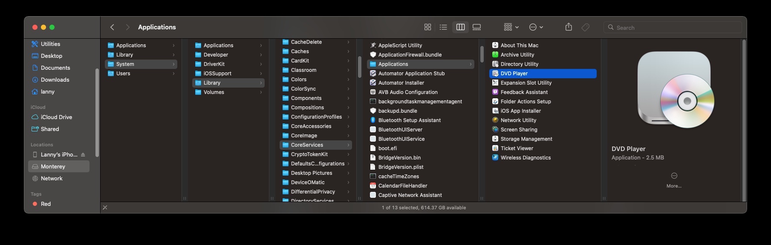Screen dimensions: 771x245
Task: Select the Monterey volume in sidebar
Action: pyautogui.click(x=59, y=166)
